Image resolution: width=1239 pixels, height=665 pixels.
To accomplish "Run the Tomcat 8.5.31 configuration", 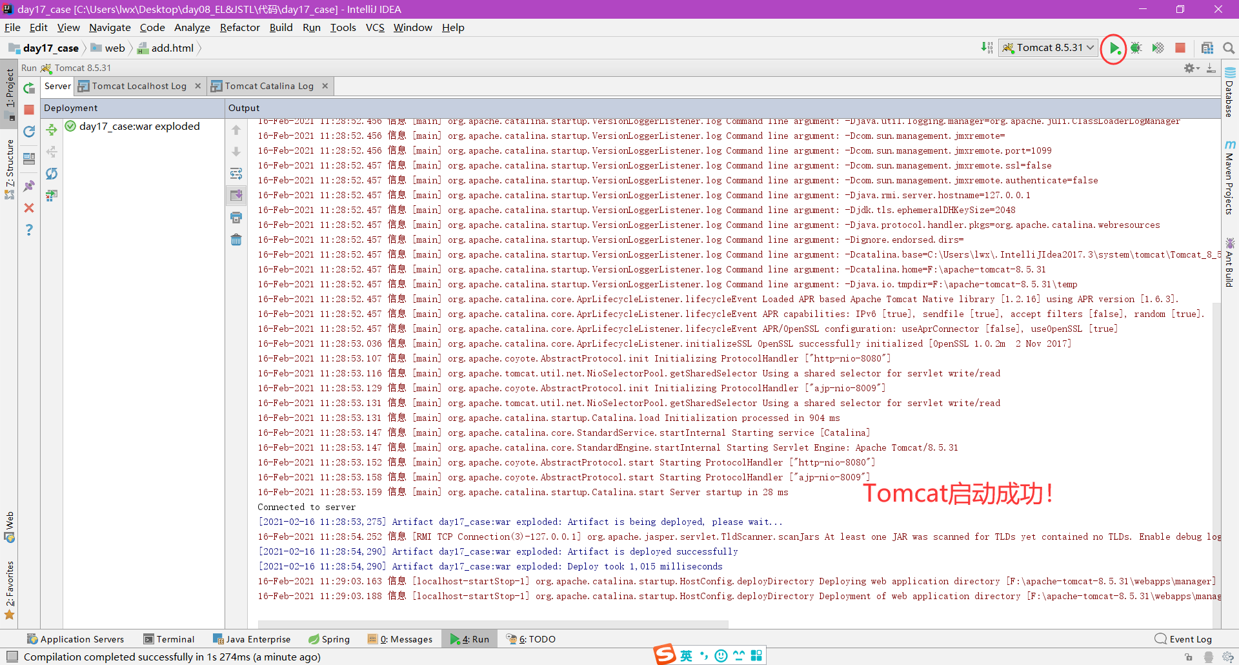I will (x=1114, y=48).
